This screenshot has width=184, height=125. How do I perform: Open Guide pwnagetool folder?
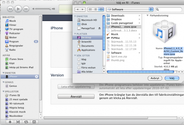click(x=124, y=23)
